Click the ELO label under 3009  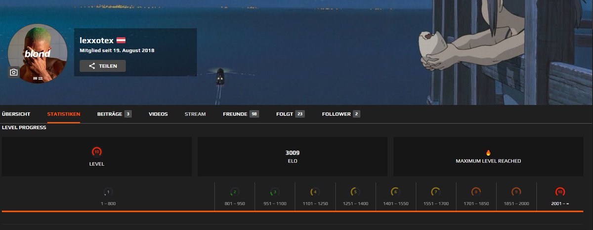293,161
